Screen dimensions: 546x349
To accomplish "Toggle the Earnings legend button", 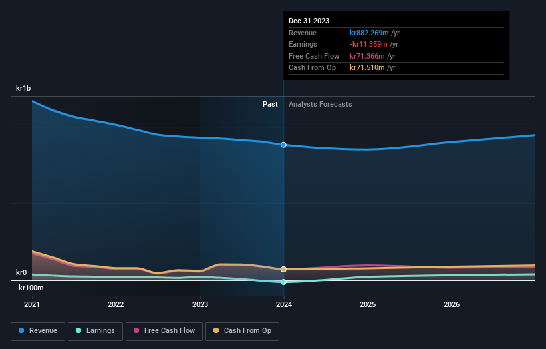I will (95, 331).
